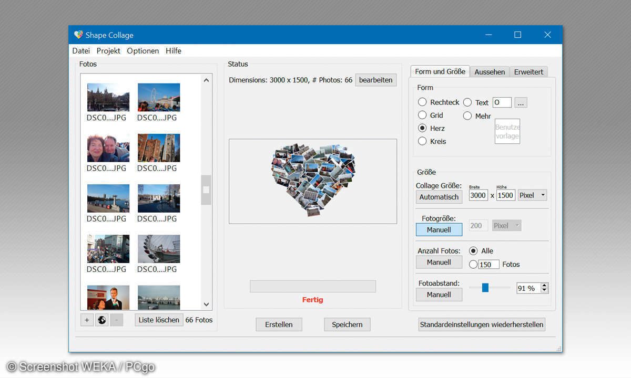631x378 pixels.
Task: Increase the Fotoabstand percentage with up arrow
Action: coord(544,286)
